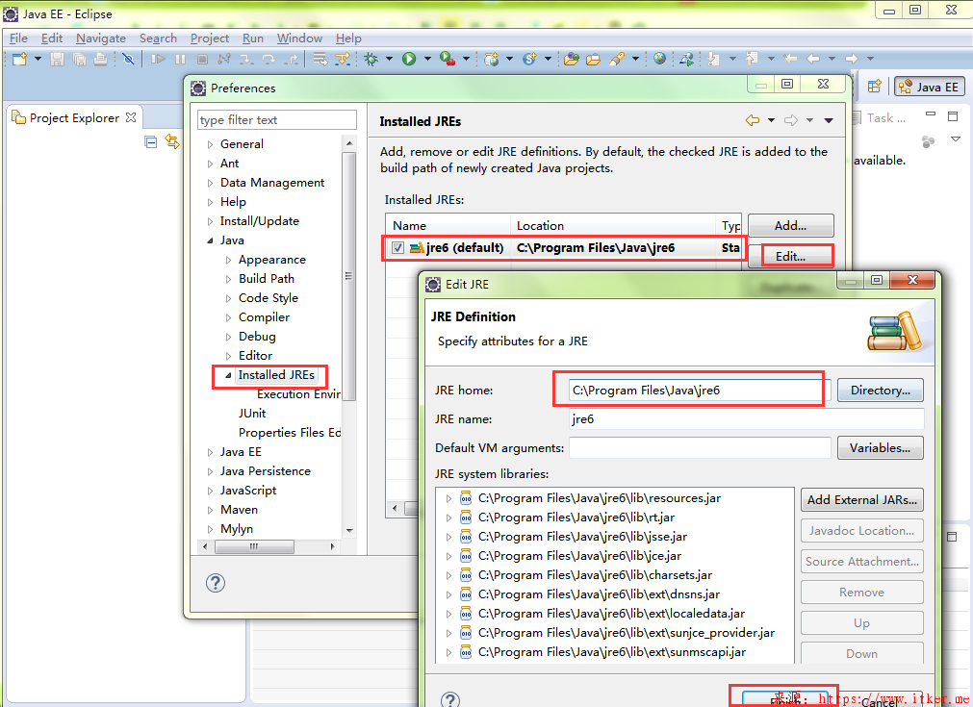
Task: Click the Edit... button
Action: tap(790, 256)
